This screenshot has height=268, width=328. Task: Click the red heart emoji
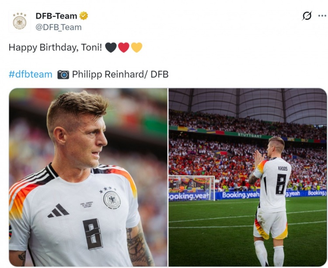(x=124, y=48)
